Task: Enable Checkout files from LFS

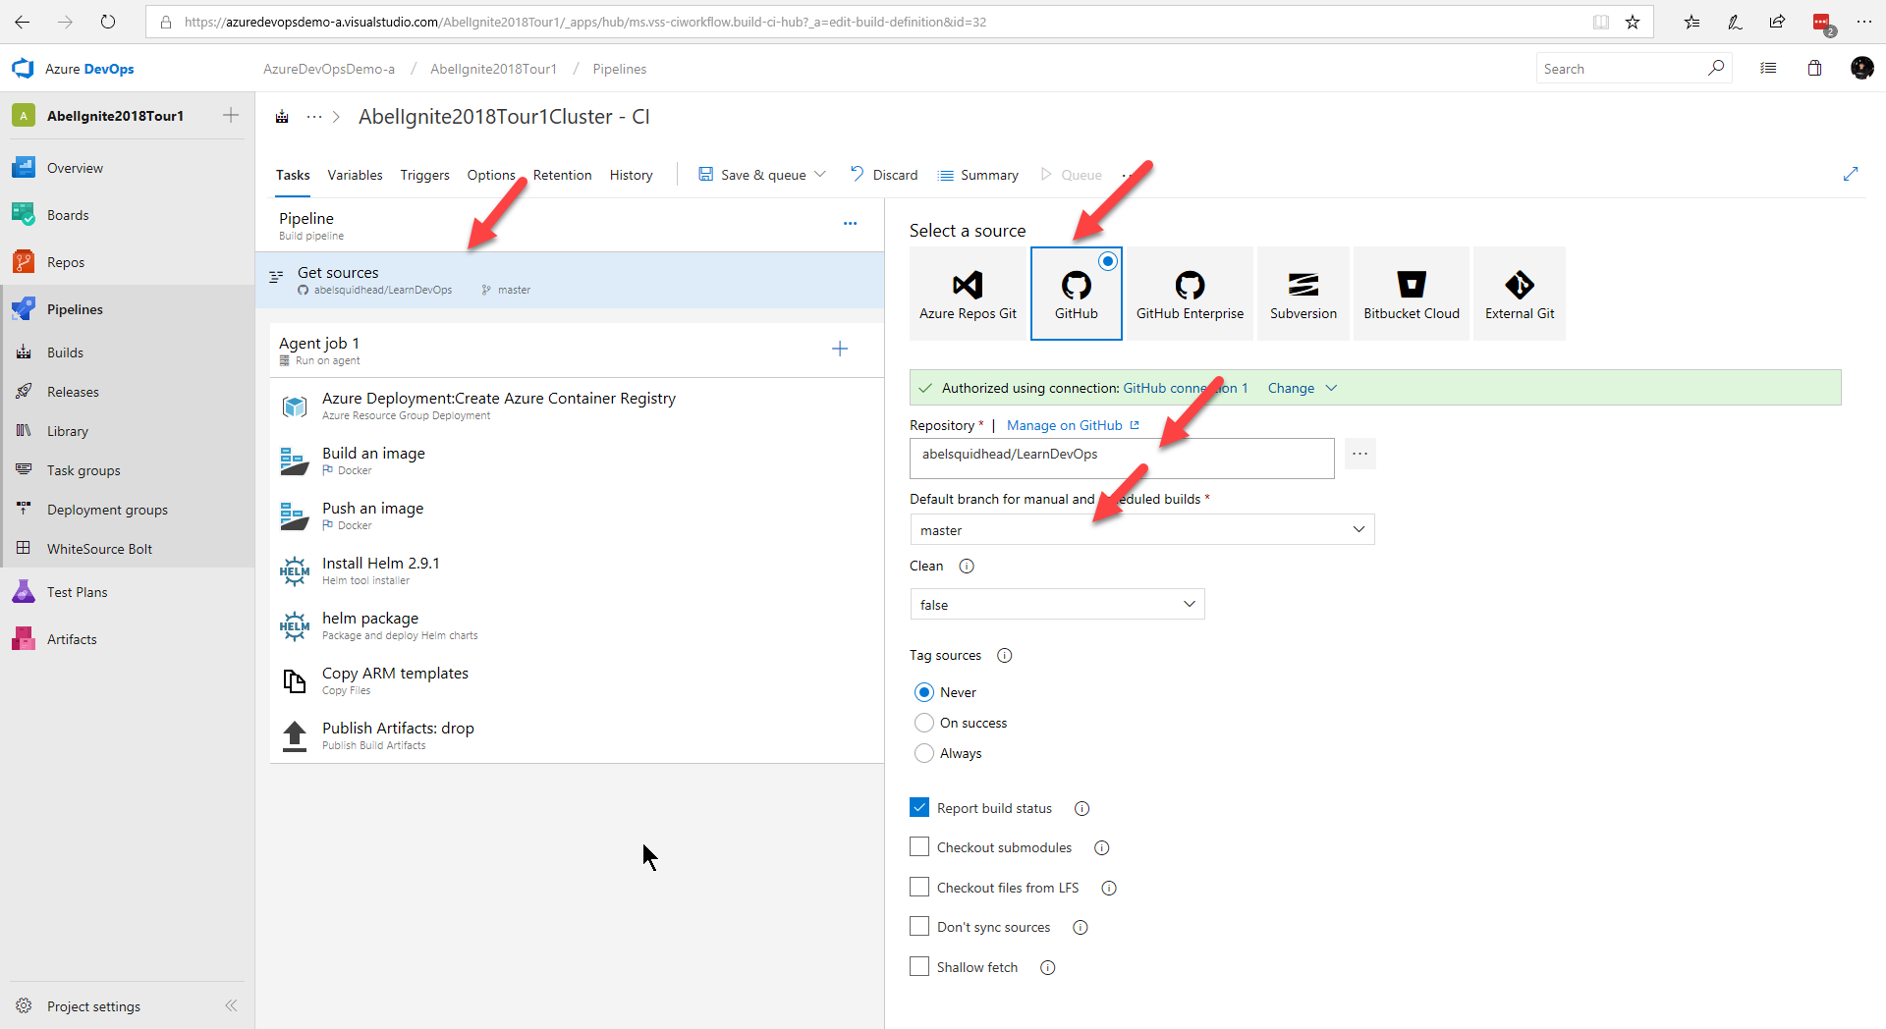Action: click(919, 887)
